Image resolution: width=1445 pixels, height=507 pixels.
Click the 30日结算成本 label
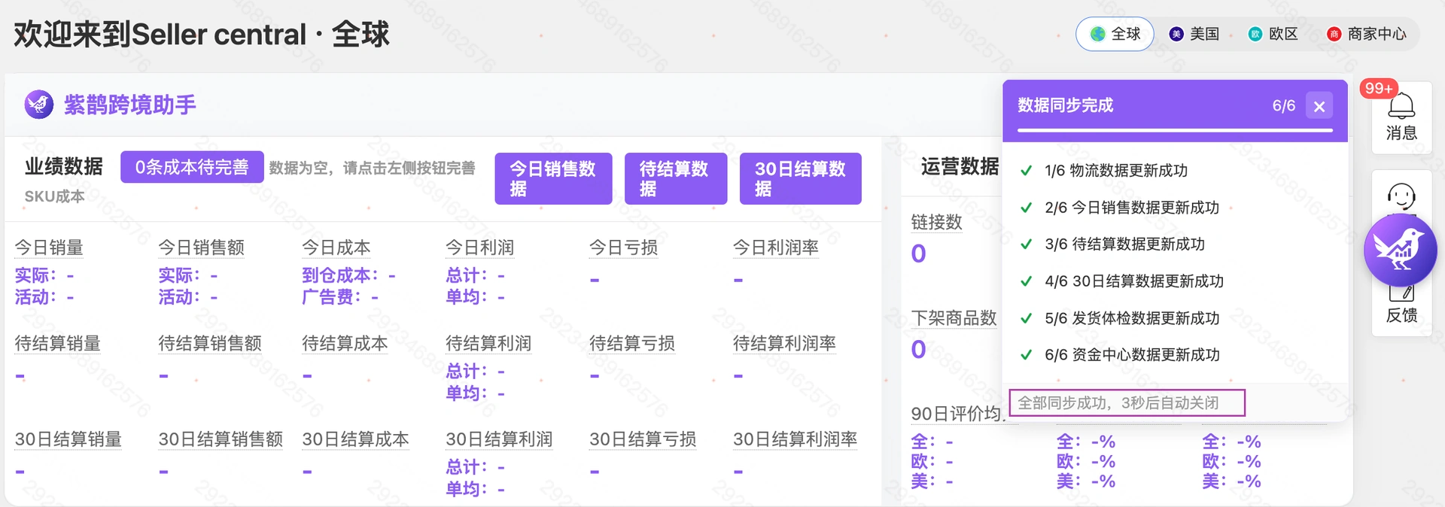tap(355, 439)
